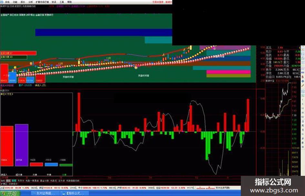Open the 系统 menu
The height and width of the screenshot is (196, 305).
7,2
